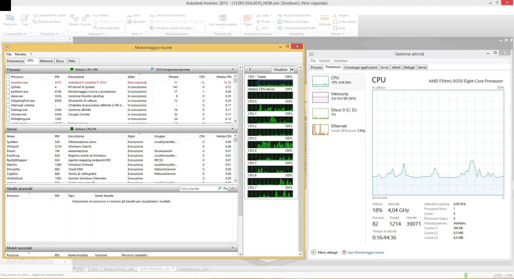Toggle the select-all Processo header checkbox
Viewport: 514px width, 279px height.
[x=8, y=77]
